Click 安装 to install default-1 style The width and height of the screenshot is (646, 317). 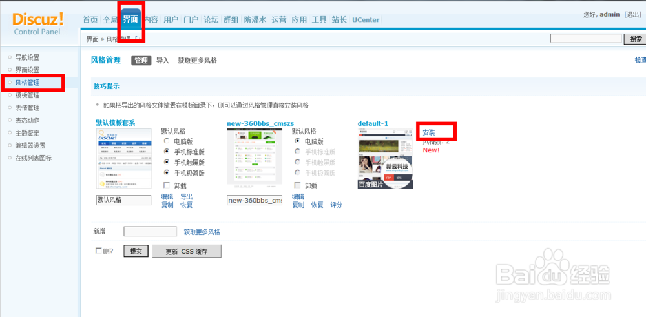pyautogui.click(x=429, y=132)
